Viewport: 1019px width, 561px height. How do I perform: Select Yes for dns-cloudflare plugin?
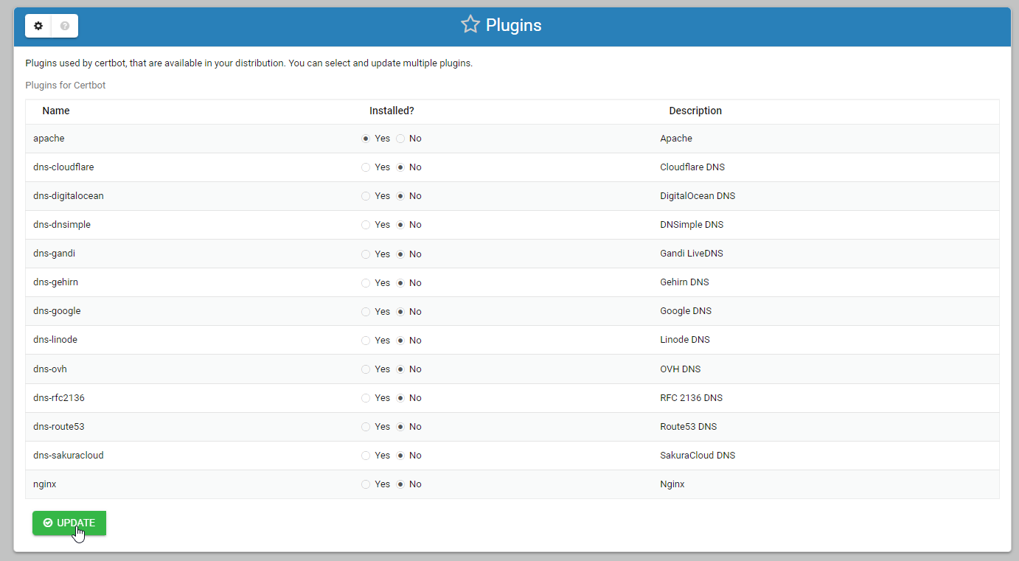pyautogui.click(x=366, y=167)
